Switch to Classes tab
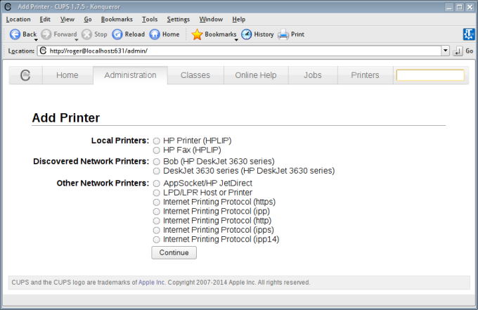Screen dimensions: 478x310 pos(195,75)
